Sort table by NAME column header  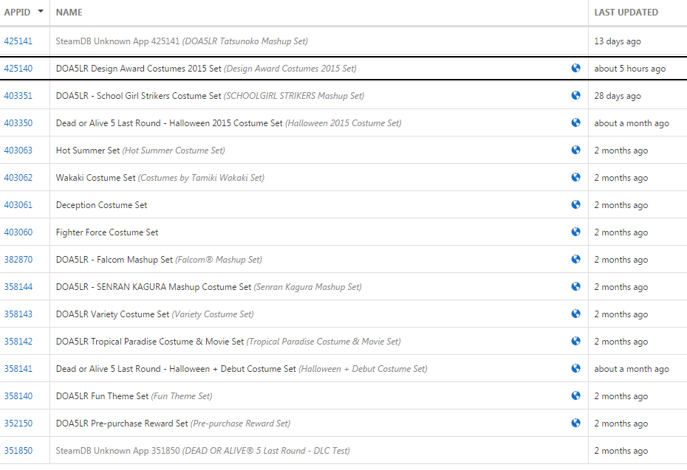point(69,13)
